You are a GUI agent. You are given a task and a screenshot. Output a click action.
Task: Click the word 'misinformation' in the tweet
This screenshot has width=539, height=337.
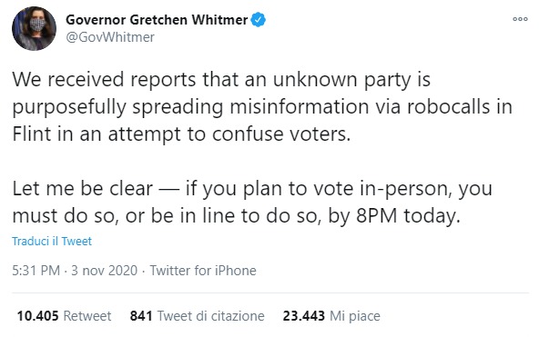point(299,106)
